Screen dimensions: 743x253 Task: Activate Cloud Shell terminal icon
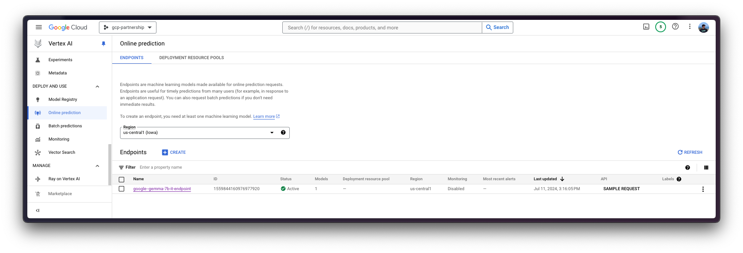[x=646, y=27]
